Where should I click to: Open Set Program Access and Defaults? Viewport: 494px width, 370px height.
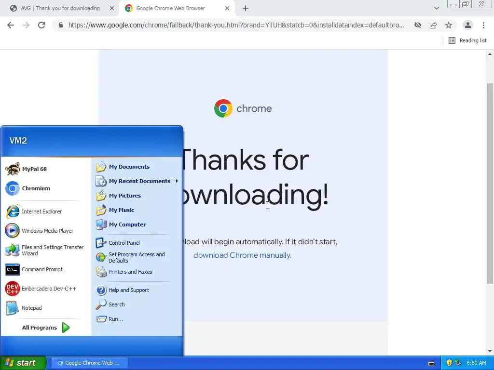click(137, 257)
